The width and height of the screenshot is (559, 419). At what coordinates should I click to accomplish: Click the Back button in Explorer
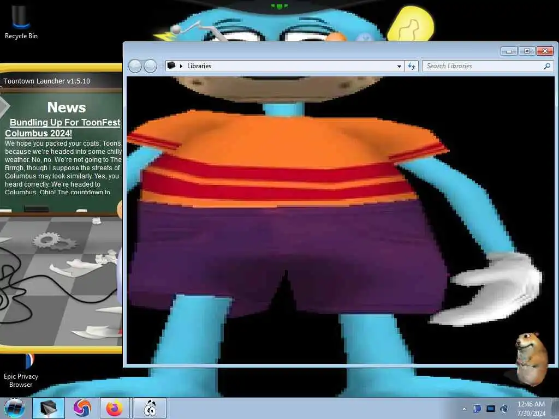(x=135, y=66)
